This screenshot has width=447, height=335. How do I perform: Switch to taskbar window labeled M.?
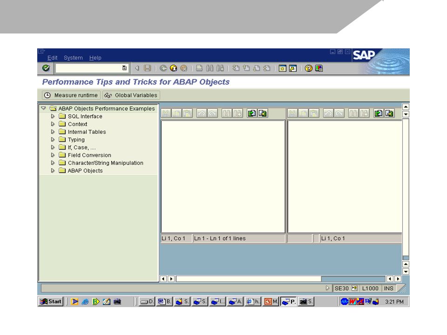coord(271,301)
